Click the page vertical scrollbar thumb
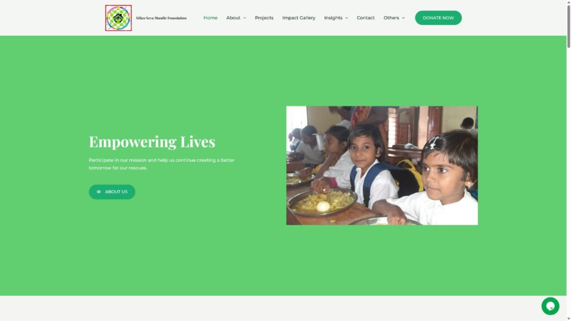 coord(568,26)
